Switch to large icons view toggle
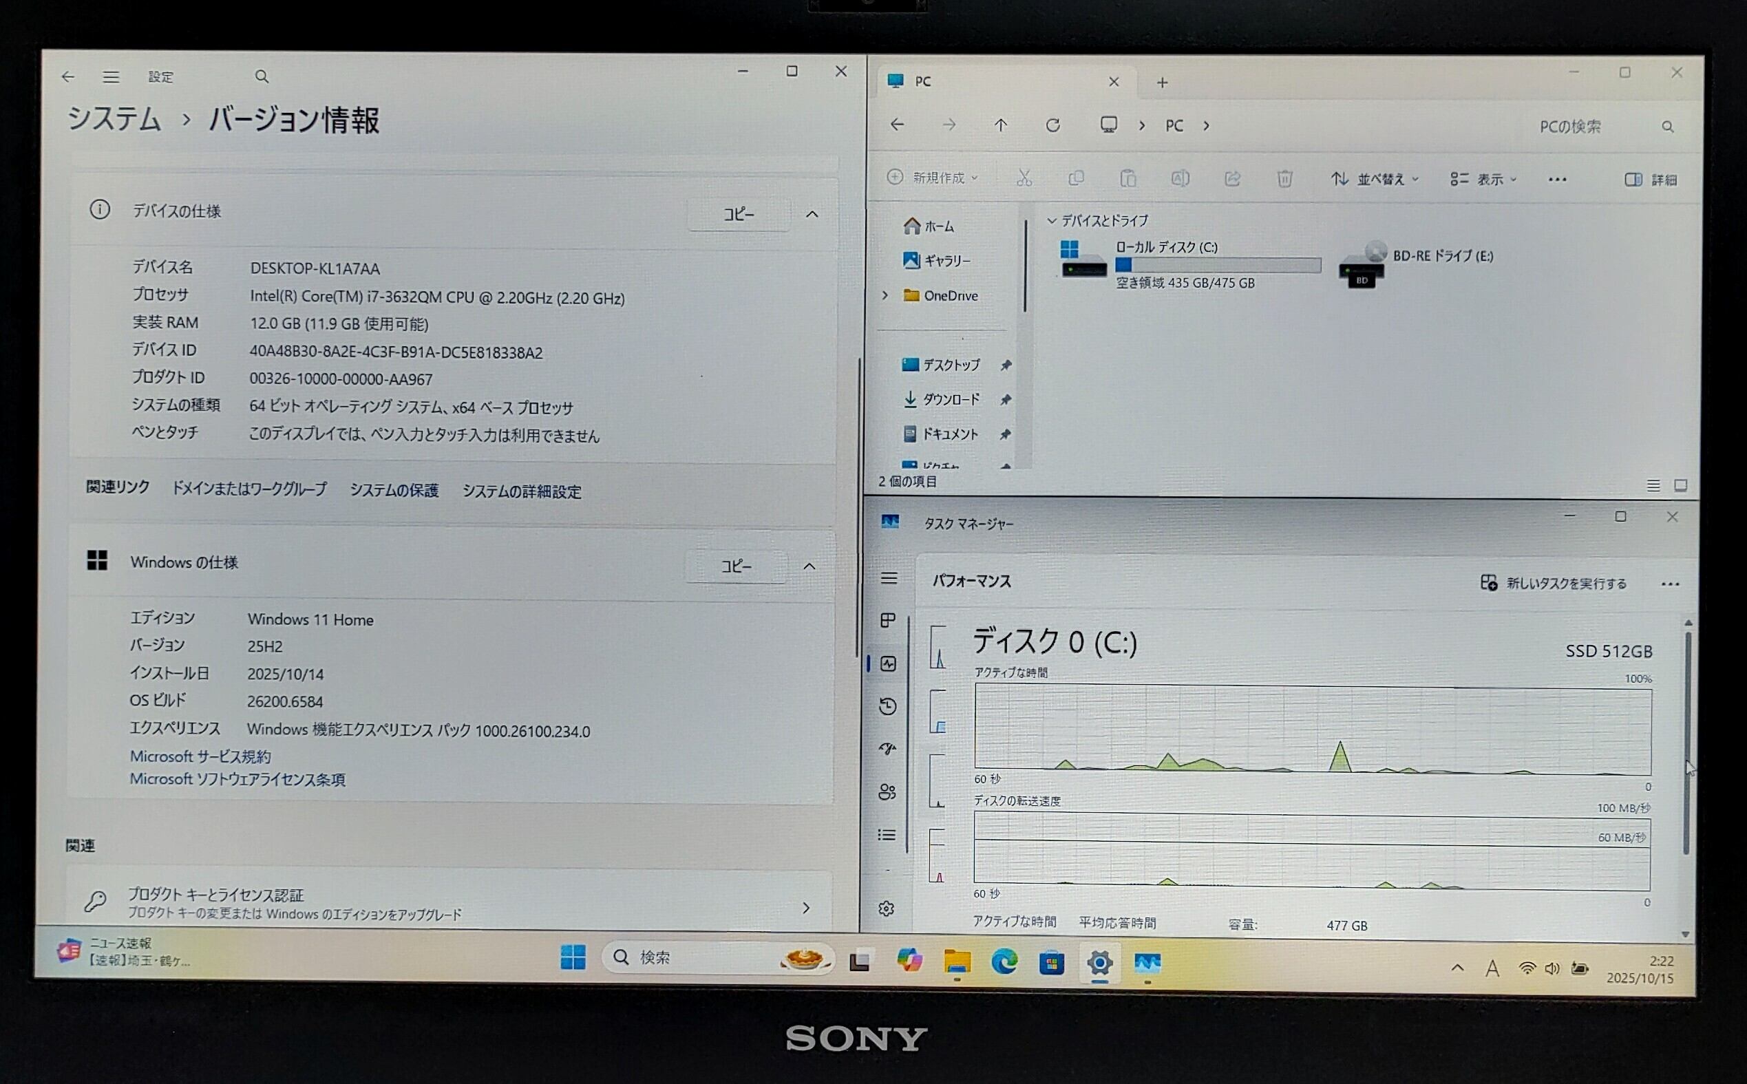 (x=1680, y=485)
